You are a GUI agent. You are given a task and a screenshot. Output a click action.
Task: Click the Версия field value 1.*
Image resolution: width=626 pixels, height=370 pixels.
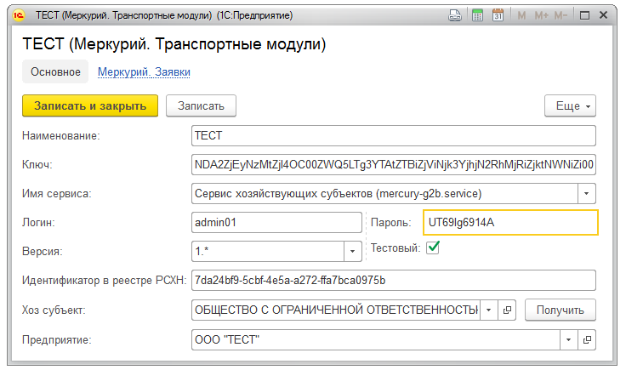click(268, 252)
